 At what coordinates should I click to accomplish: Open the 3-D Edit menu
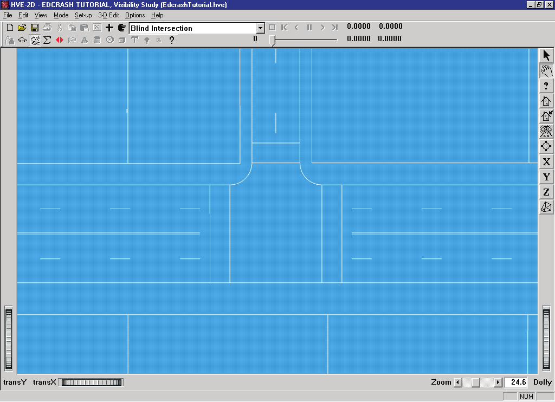pos(108,15)
